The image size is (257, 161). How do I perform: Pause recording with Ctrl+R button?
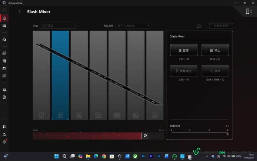(x=184, y=50)
